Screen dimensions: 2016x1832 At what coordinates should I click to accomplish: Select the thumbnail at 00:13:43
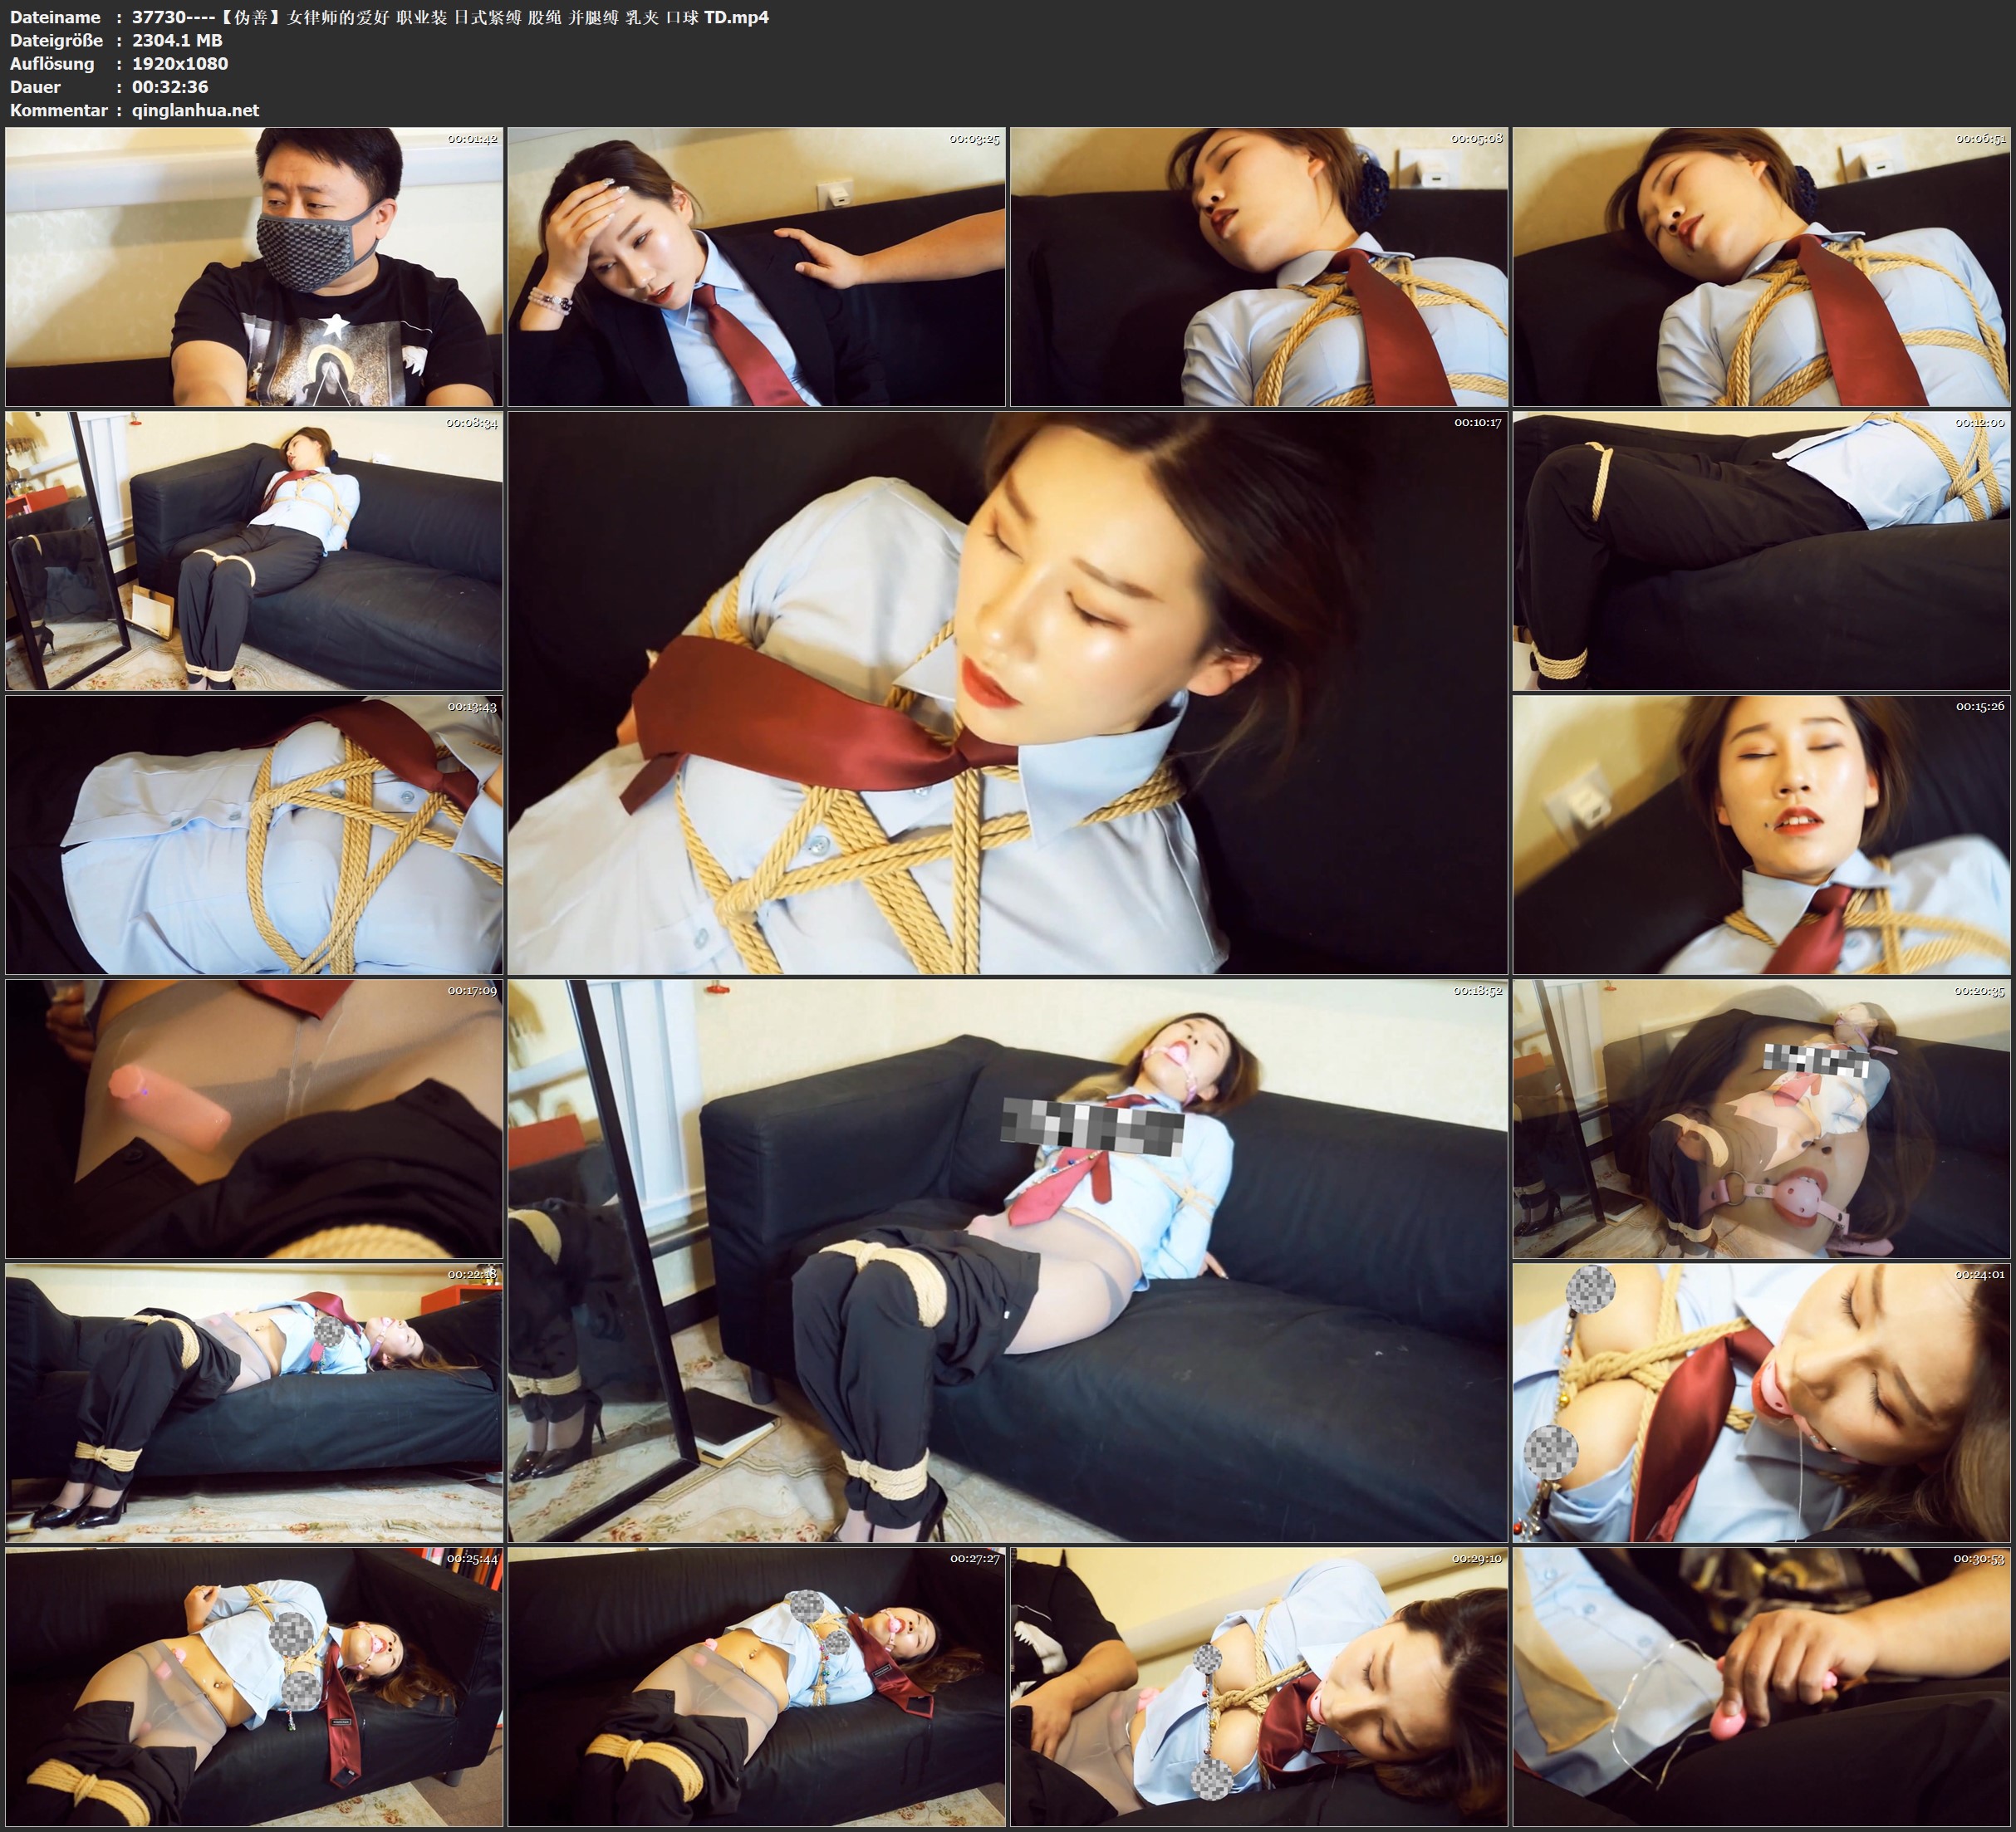click(254, 834)
